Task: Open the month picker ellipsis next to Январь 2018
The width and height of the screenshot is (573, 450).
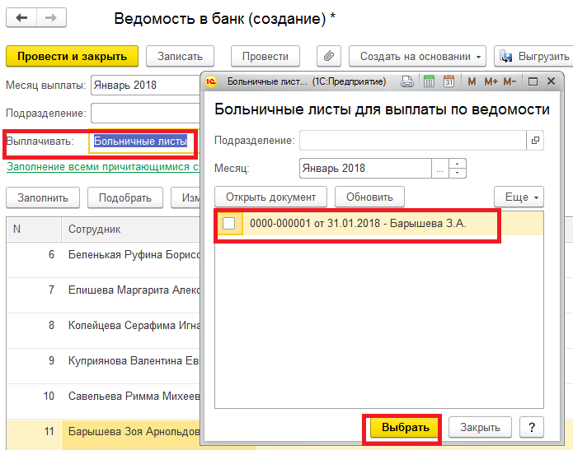Action: click(x=439, y=169)
